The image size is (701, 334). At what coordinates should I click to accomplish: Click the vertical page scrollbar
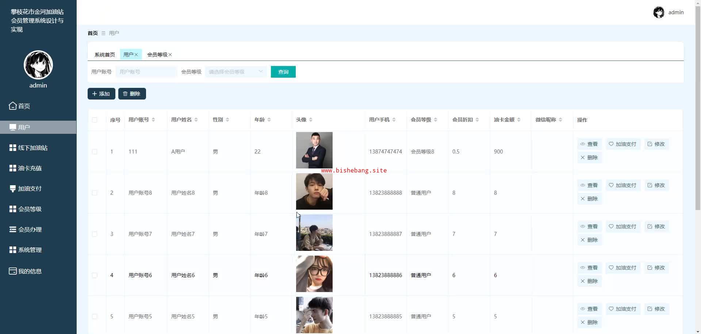[x=698, y=109]
